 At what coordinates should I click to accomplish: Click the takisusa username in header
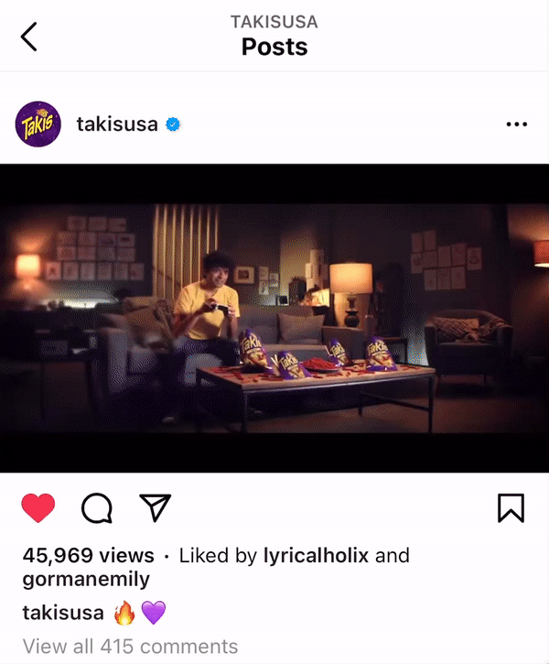point(117,125)
